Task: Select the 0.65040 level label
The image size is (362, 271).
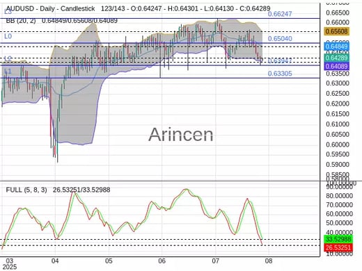Action: 280,39
